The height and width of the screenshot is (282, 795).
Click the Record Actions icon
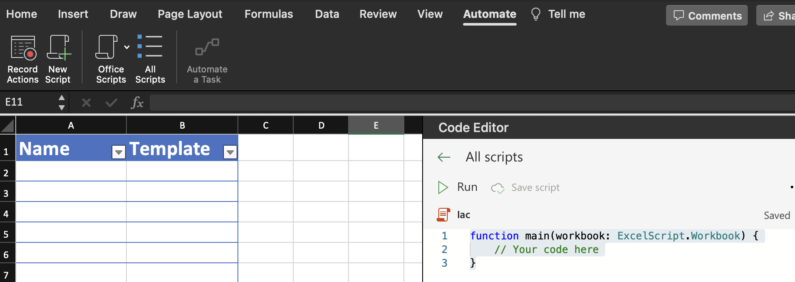(x=23, y=48)
